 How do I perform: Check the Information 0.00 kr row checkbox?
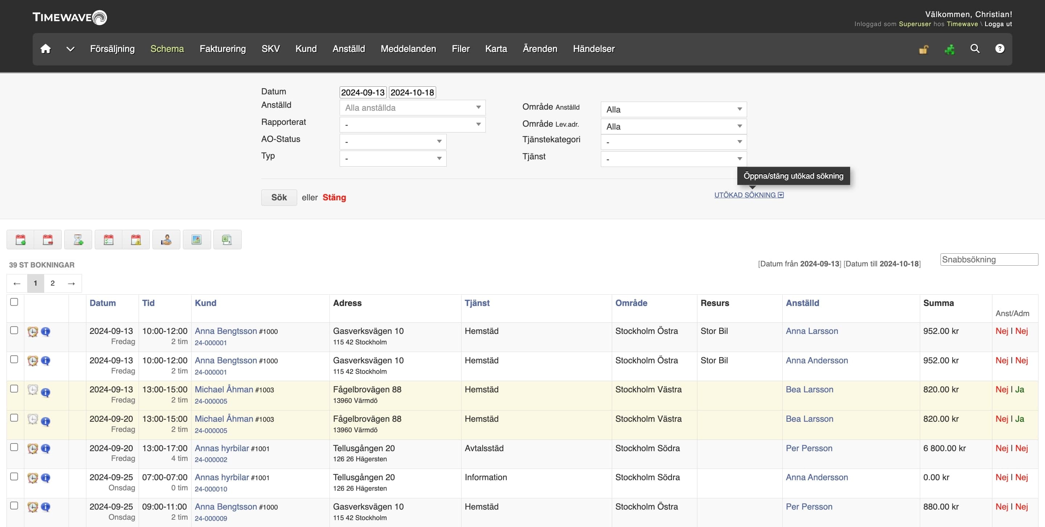click(x=14, y=476)
